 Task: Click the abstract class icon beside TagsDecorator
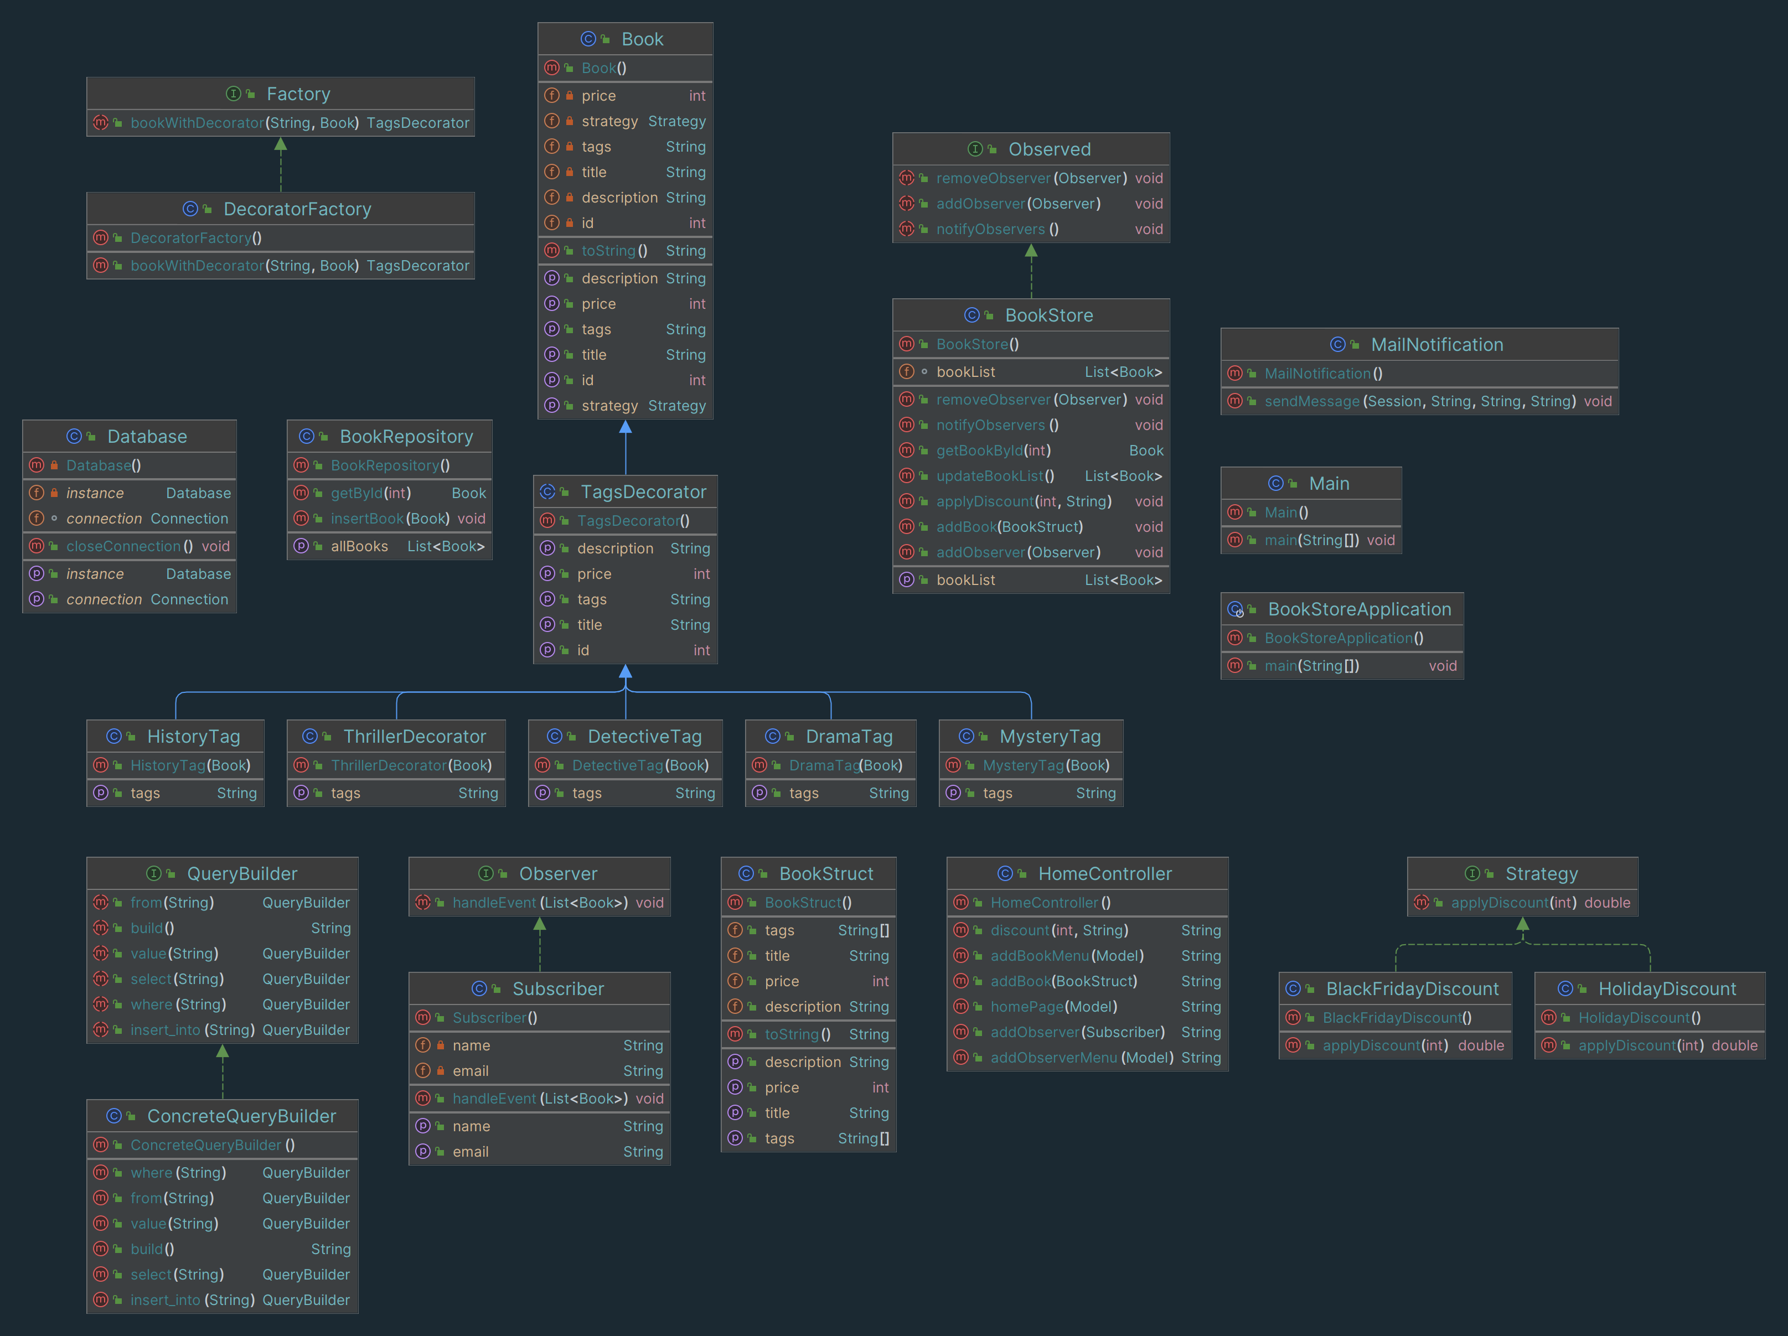coord(547,491)
